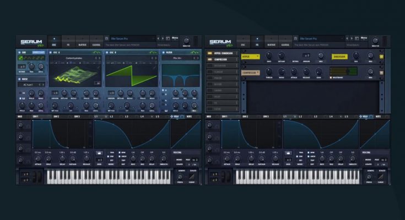Click the ENV1 RELEASE knob in left window

[87, 158]
